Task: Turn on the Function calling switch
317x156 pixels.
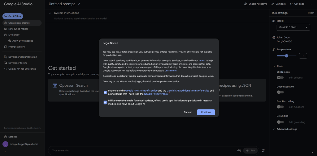Action: pos(280,107)
